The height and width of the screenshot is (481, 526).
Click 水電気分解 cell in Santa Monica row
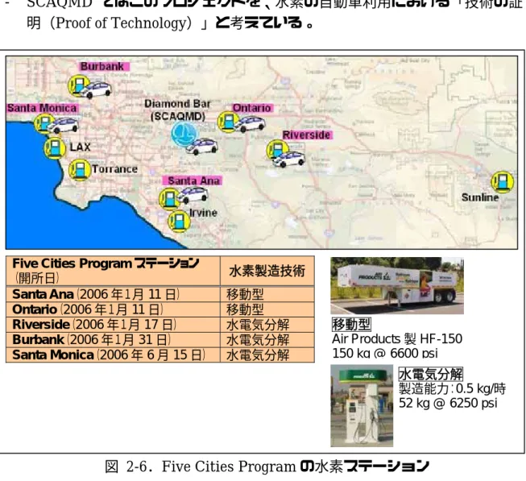[267, 355]
